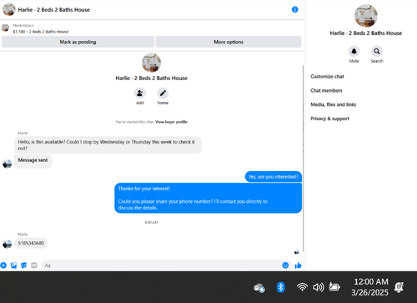Viewport: 417px width, 303px height.
Task: Open volume control in system tray
Action: [319, 287]
